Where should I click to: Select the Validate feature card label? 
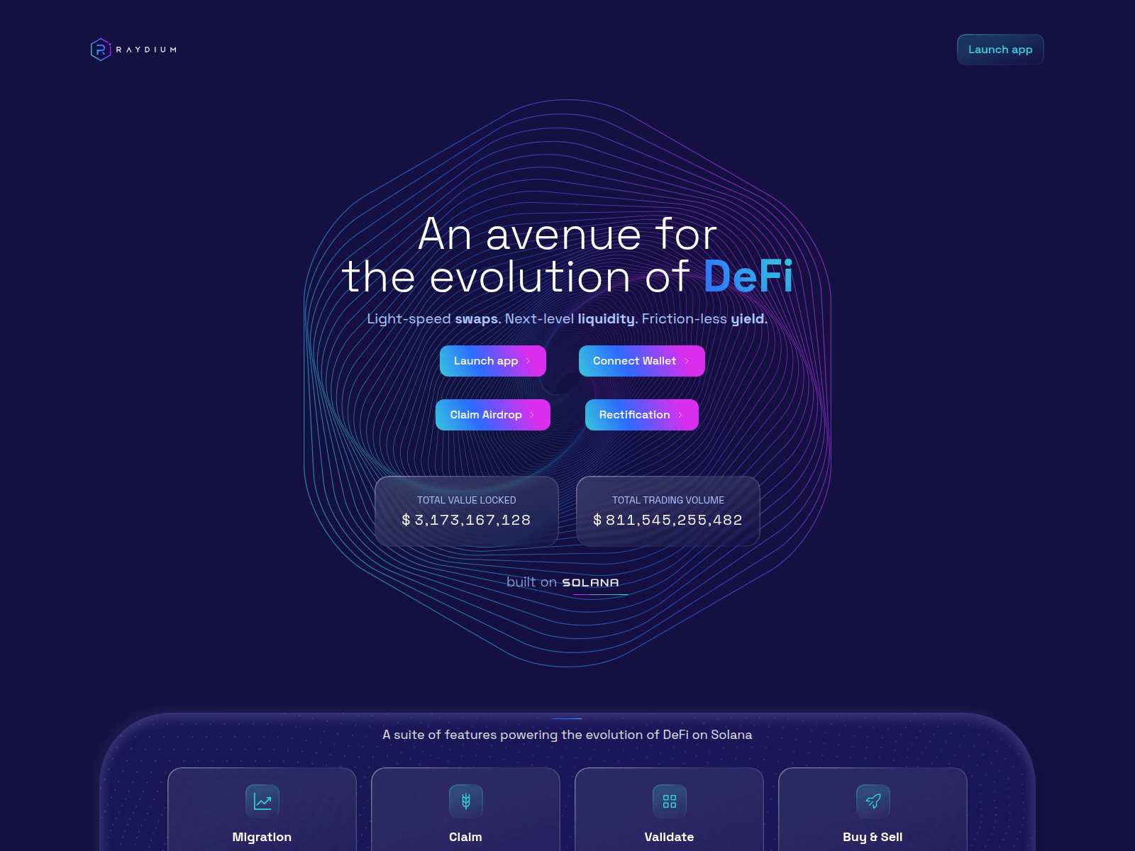pos(669,837)
